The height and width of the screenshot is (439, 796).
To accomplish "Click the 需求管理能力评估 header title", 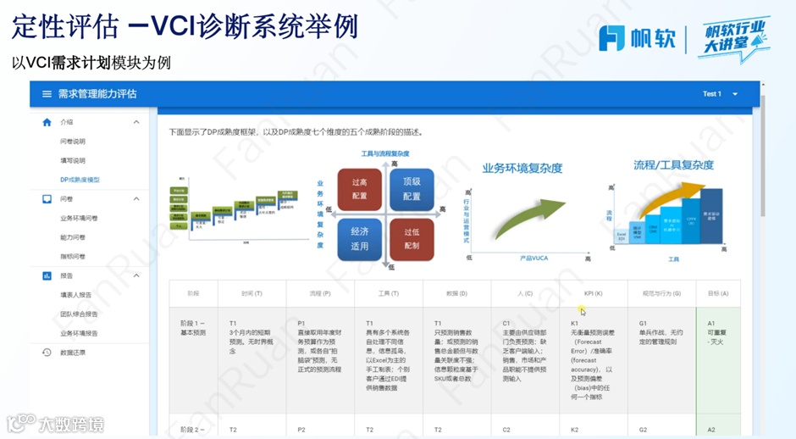I will [97, 94].
